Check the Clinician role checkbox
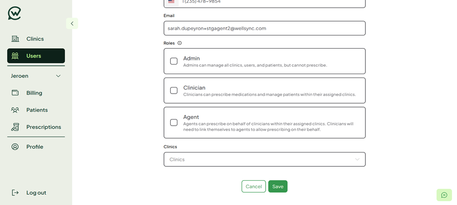 pos(174,90)
